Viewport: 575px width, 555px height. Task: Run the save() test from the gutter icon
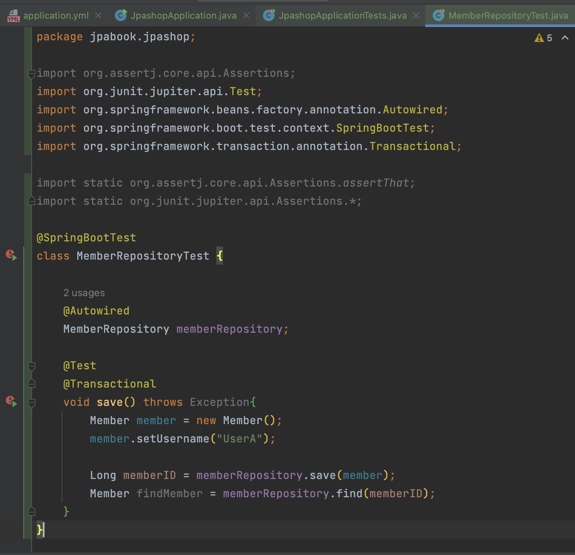tap(12, 401)
